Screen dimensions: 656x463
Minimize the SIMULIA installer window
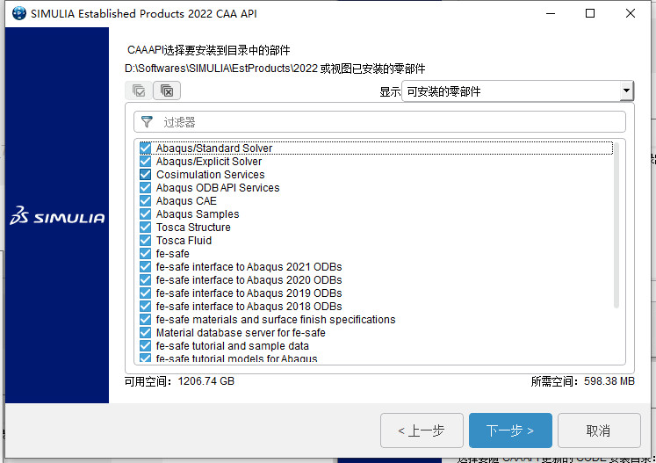(551, 13)
